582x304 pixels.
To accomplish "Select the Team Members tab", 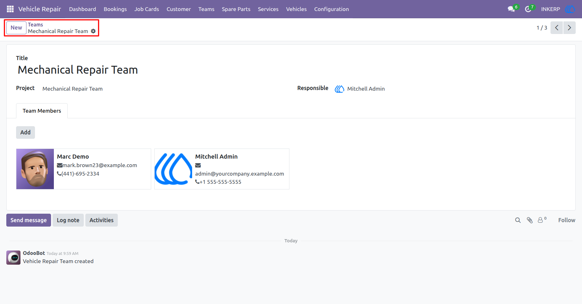I will coord(42,111).
